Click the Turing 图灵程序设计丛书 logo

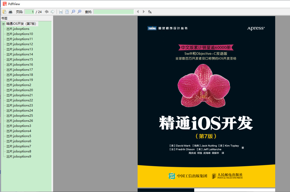(167, 28)
